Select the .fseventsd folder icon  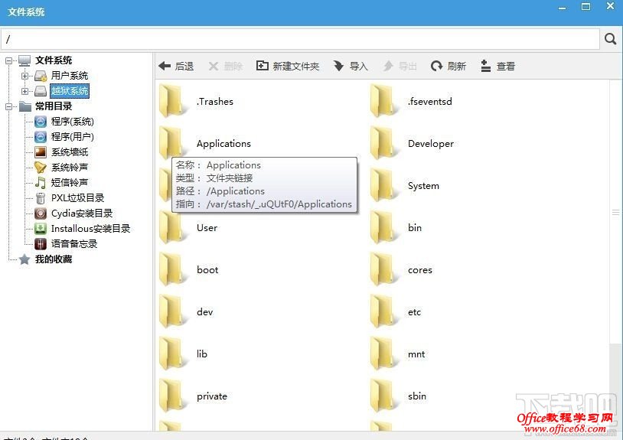[383, 100]
